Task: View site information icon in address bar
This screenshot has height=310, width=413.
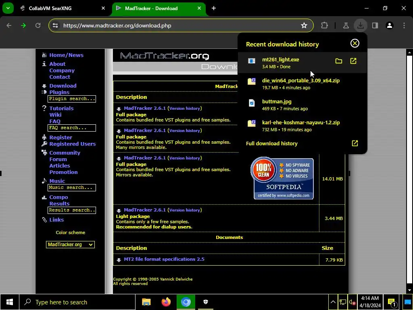Action: 55,25
